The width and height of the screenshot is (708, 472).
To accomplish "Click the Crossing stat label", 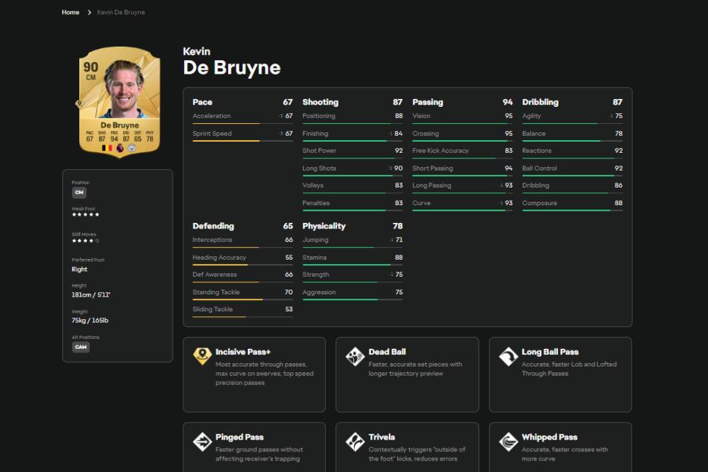I will pos(426,134).
